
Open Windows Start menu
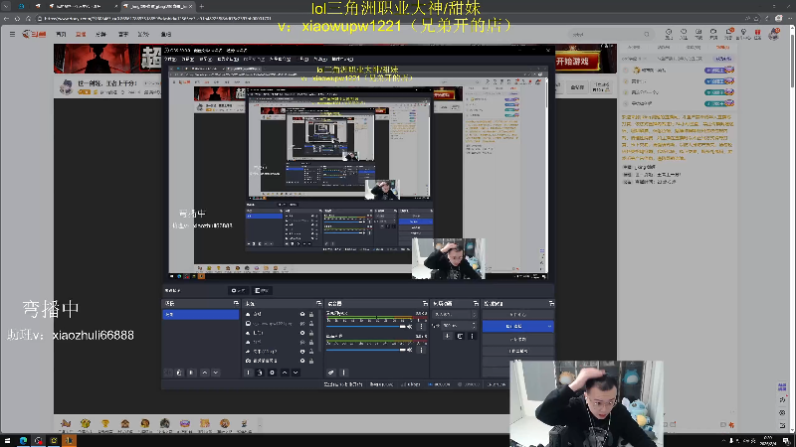pyautogui.click(x=7, y=440)
